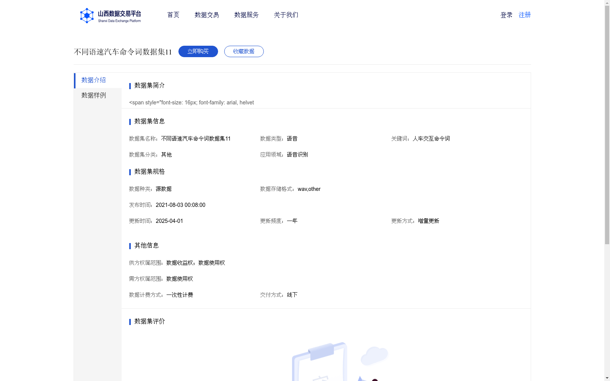This screenshot has width=610, height=381.
Task: Click the dataset name value 不同语速汽车命令词数据集11
Action: [x=196, y=139]
